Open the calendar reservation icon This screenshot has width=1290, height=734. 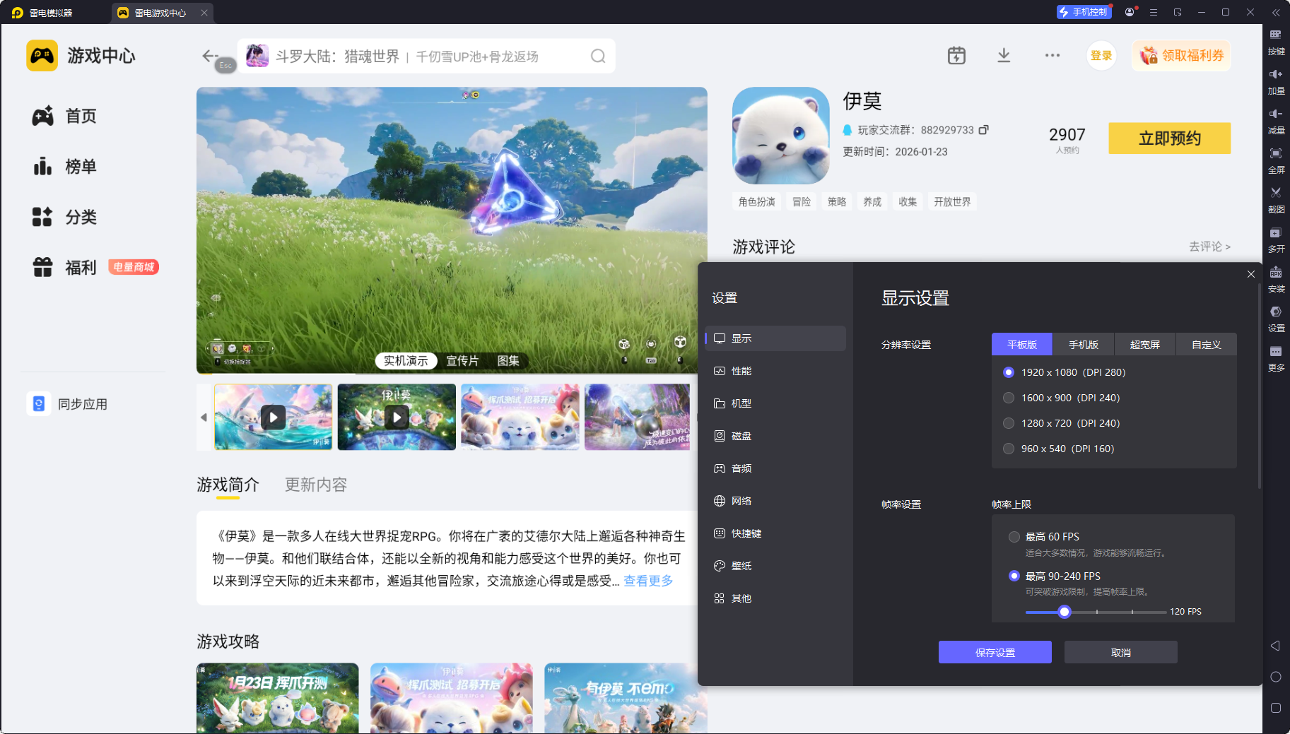956,55
